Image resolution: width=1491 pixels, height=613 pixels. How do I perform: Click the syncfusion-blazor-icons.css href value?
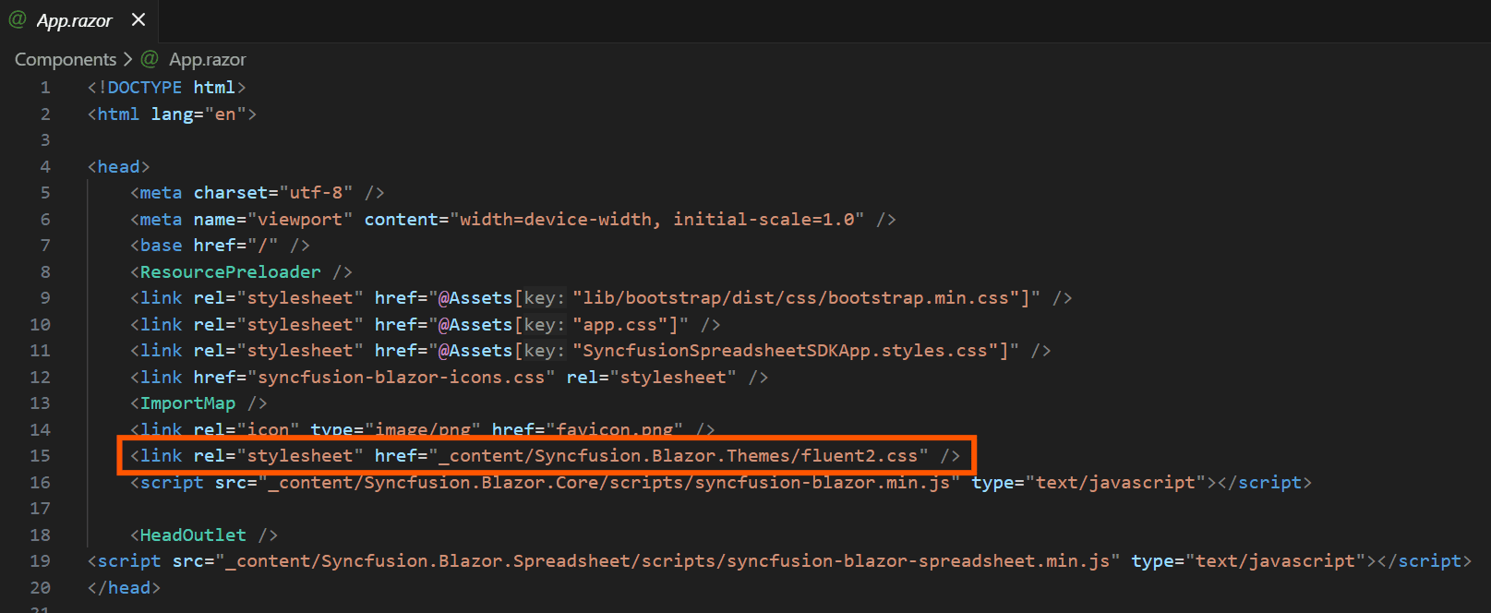click(x=401, y=378)
